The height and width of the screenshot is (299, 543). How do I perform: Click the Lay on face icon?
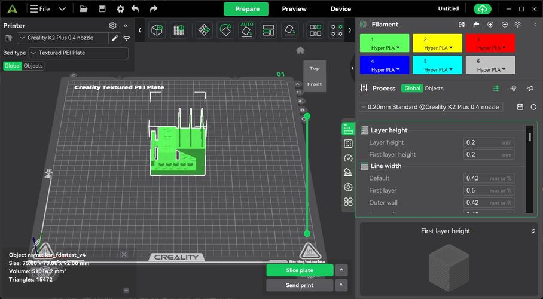(x=289, y=30)
